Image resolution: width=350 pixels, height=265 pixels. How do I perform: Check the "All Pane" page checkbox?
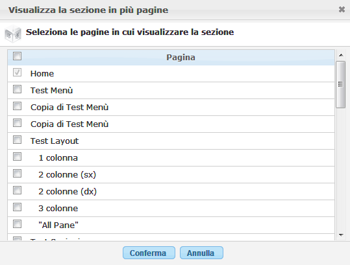pos(17,224)
